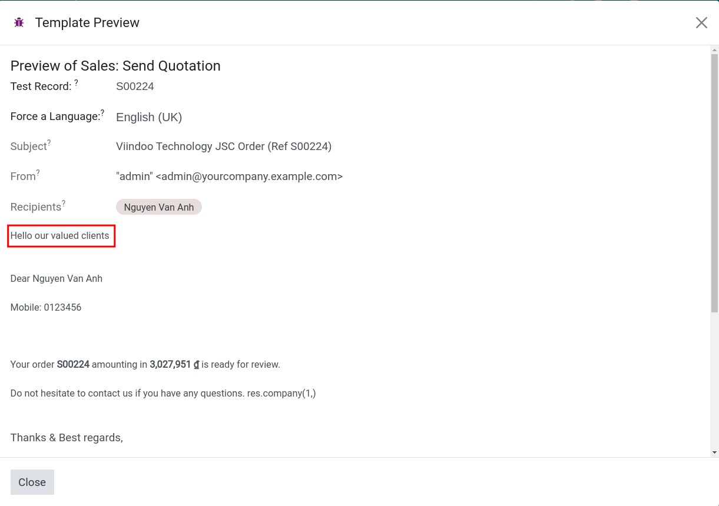Click the 'Dear Nguyen Van Anh' line
Screen dimensions: 719x506
57,279
